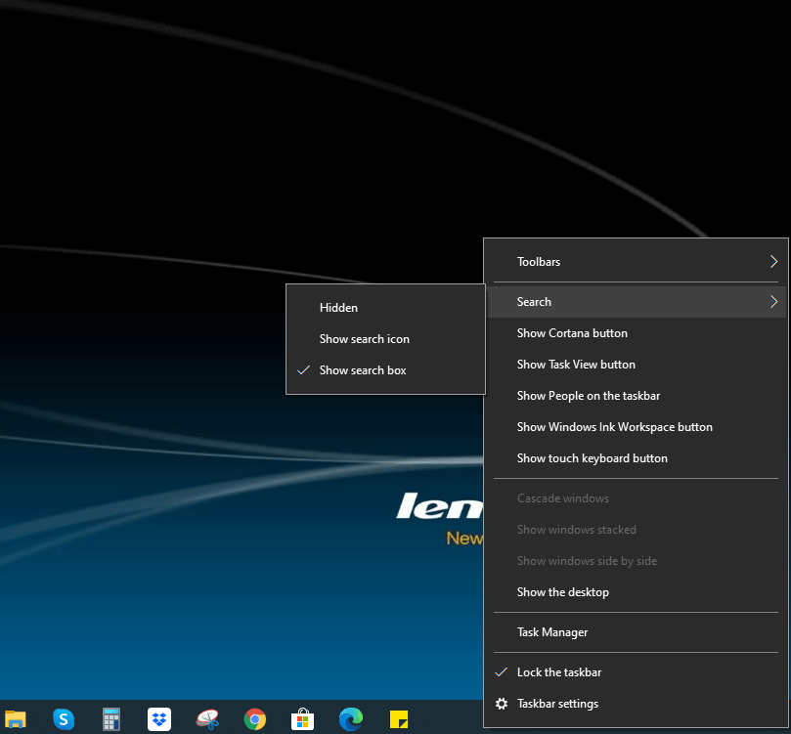Open Dropbox from the taskbar
Screen dimensions: 791x734
click(159, 719)
